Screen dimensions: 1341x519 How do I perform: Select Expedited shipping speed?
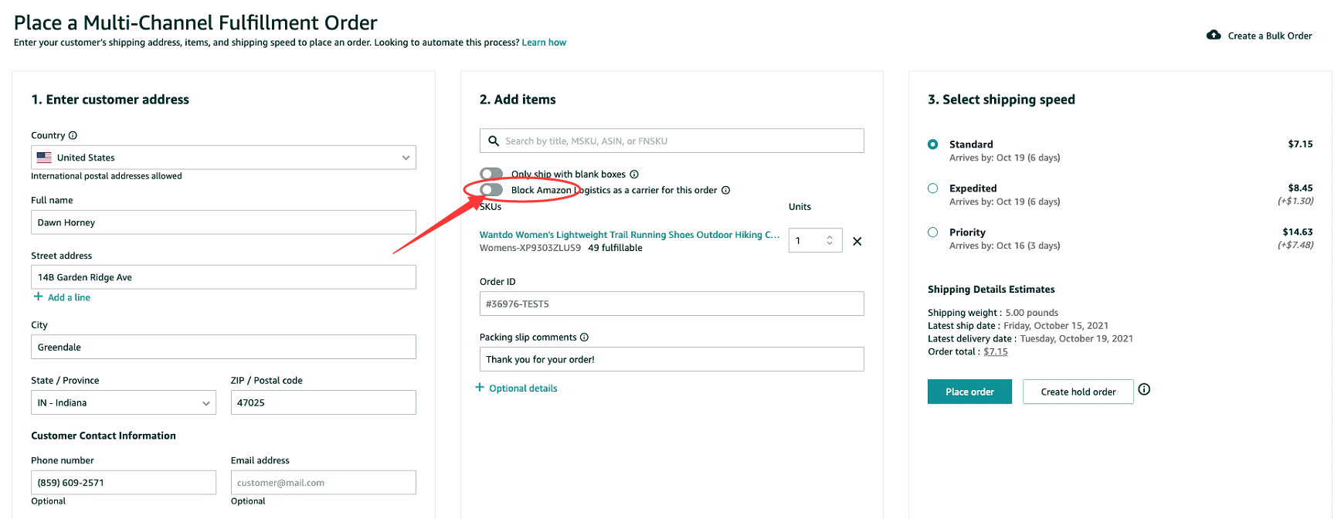(x=932, y=188)
